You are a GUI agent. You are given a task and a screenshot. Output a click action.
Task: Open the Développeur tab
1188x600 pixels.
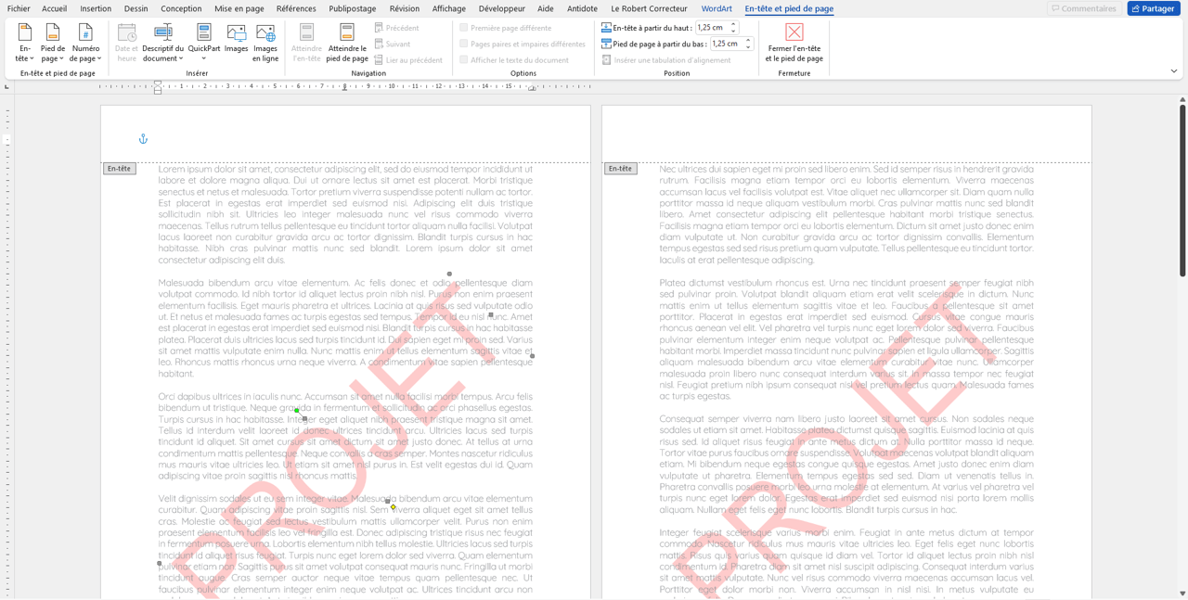coord(502,8)
